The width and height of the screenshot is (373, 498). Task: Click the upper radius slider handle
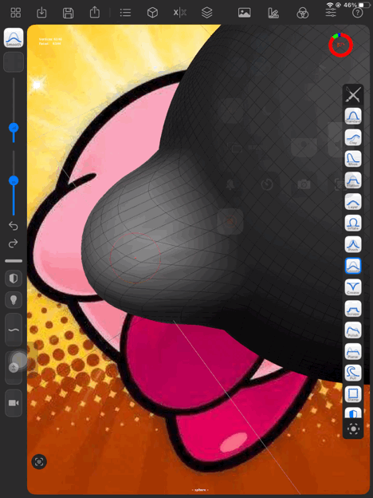pos(14,128)
